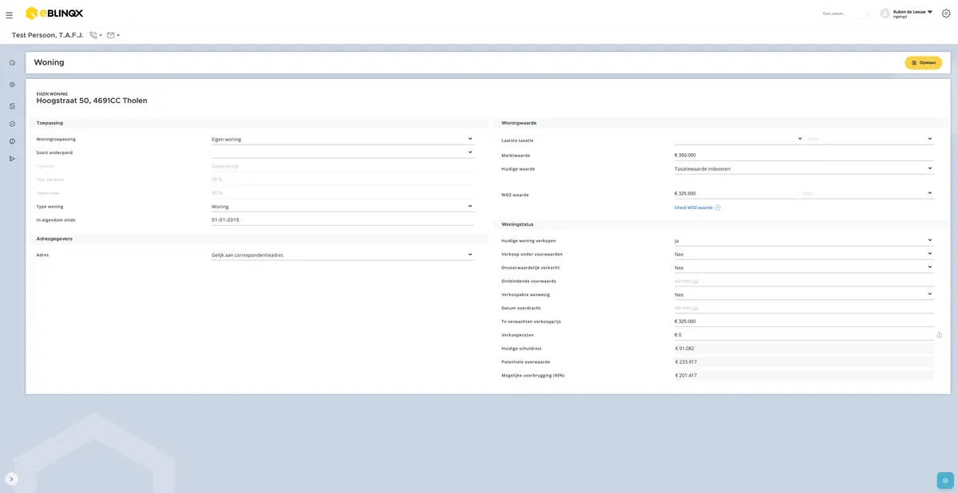The height and width of the screenshot is (493, 958).
Task: Save the form with Opslaan
Action: click(923, 62)
